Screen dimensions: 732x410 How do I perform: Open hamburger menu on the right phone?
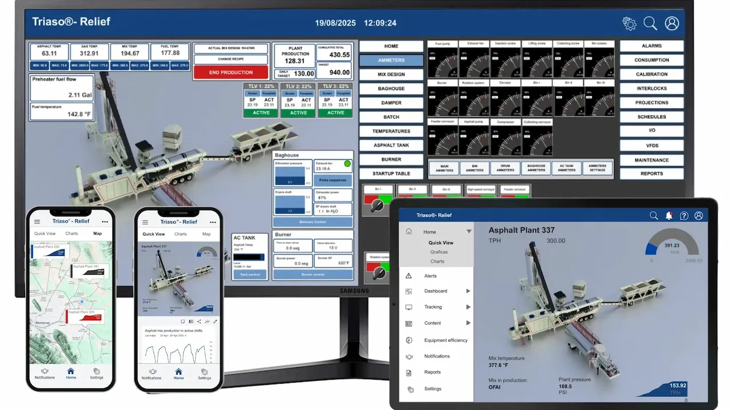pos(145,222)
